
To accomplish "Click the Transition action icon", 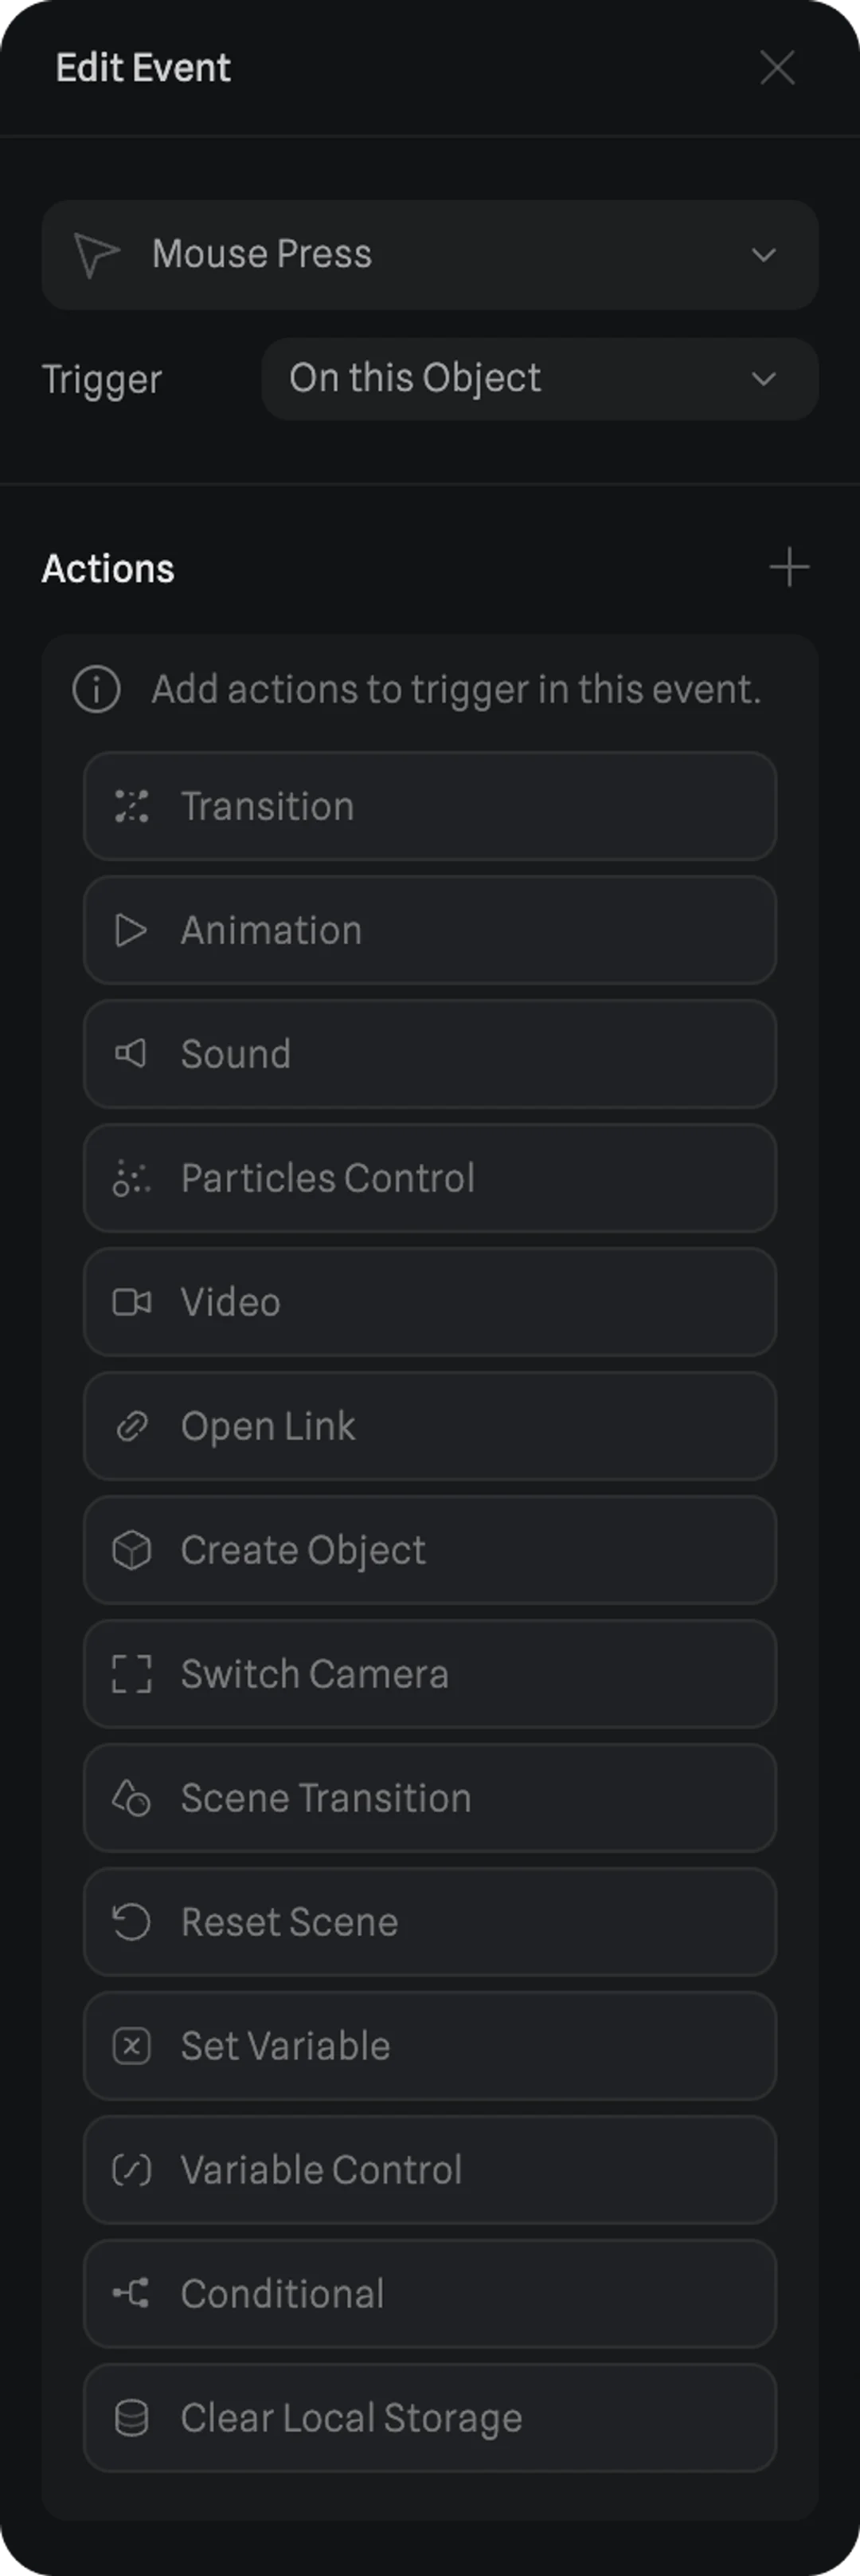I will coord(132,806).
